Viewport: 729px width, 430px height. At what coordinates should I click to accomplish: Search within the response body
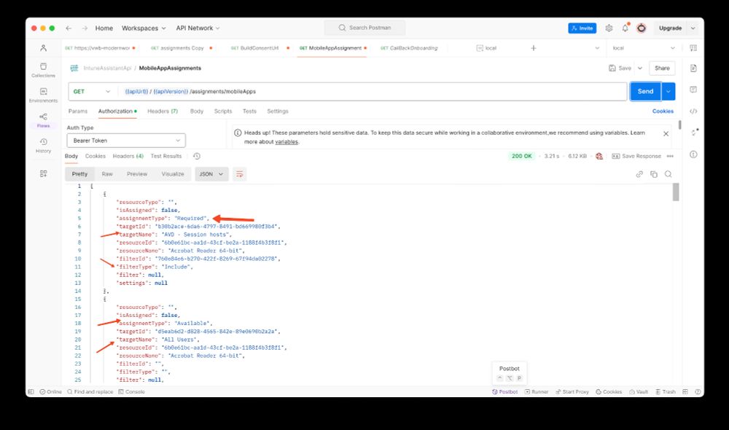point(668,174)
